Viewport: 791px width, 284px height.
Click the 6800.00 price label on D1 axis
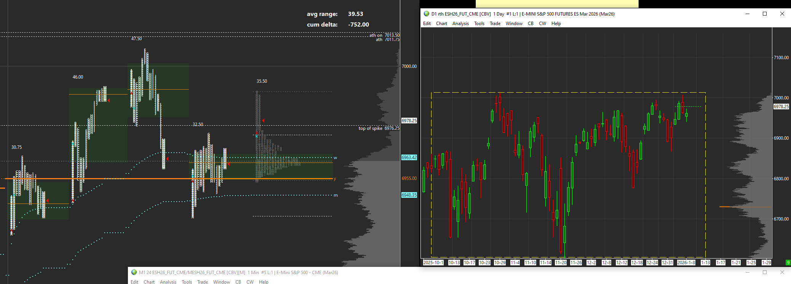tap(781, 178)
